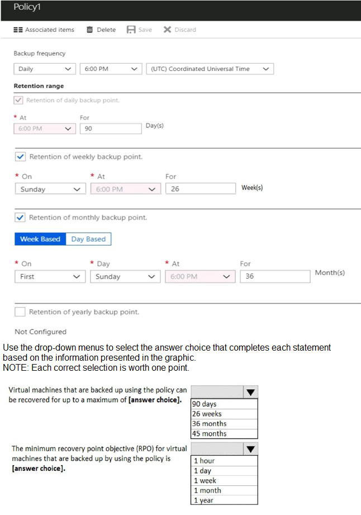Open the Daily backup frequency dropdown
Screen dimensions: 361x515
point(45,69)
